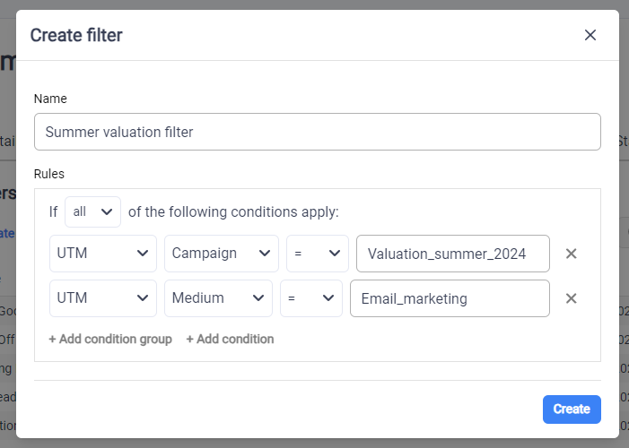Click the Email_marketing value field
This screenshot has height=448, width=629.
click(x=450, y=298)
